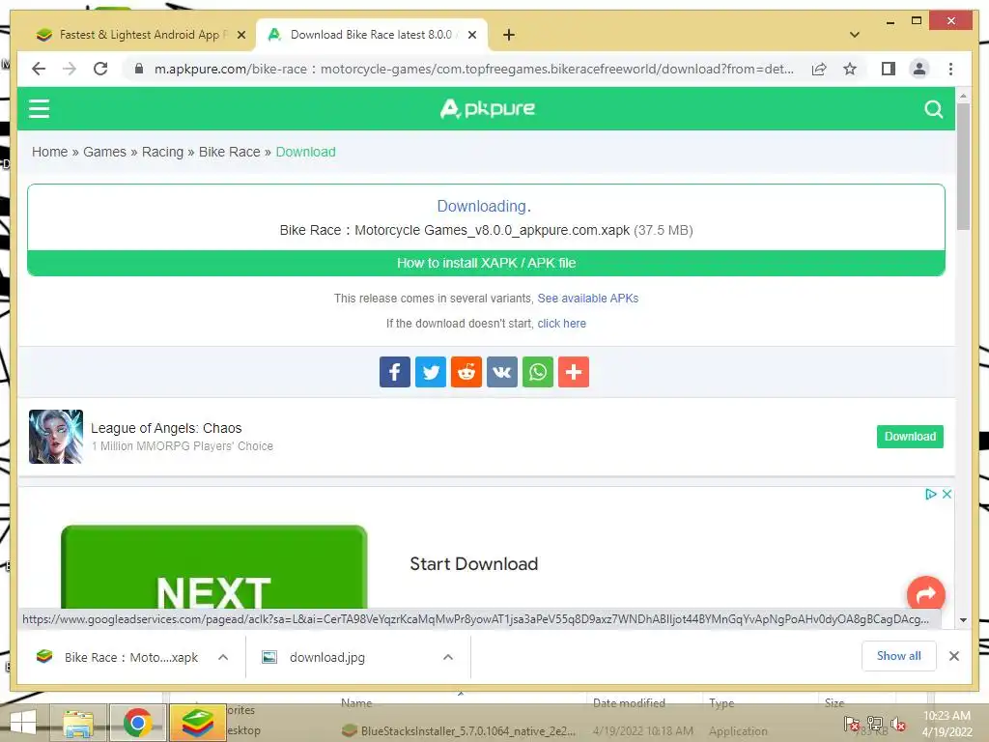Go back with browser back arrow
The image size is (989, 742).
point(39,69)
